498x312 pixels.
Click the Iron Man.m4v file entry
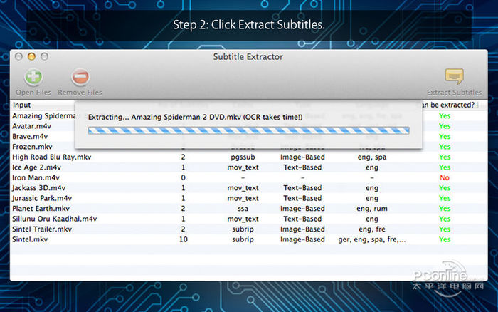(x=37, y=177)
